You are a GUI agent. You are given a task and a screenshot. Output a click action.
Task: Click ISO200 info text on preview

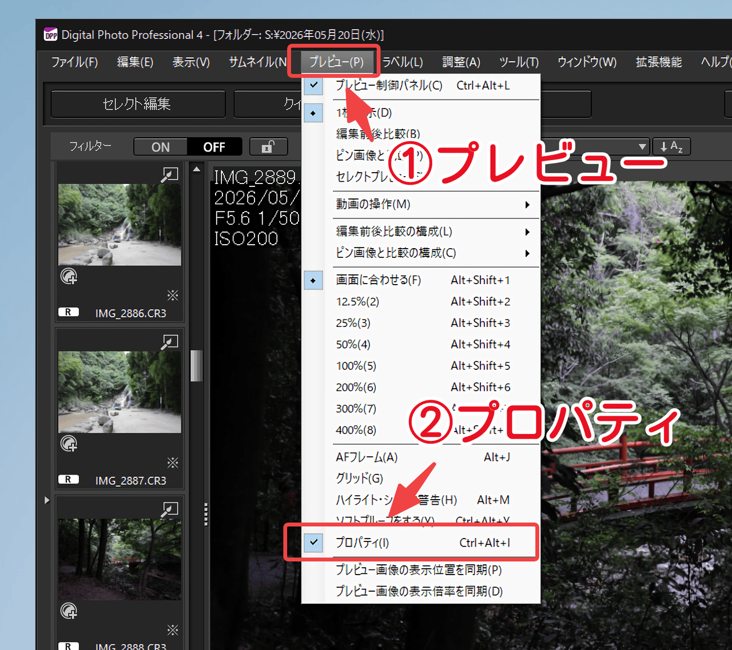point(246,239)
